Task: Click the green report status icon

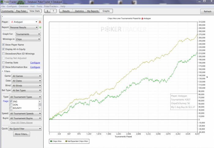Action: click(x=40, y=27)
